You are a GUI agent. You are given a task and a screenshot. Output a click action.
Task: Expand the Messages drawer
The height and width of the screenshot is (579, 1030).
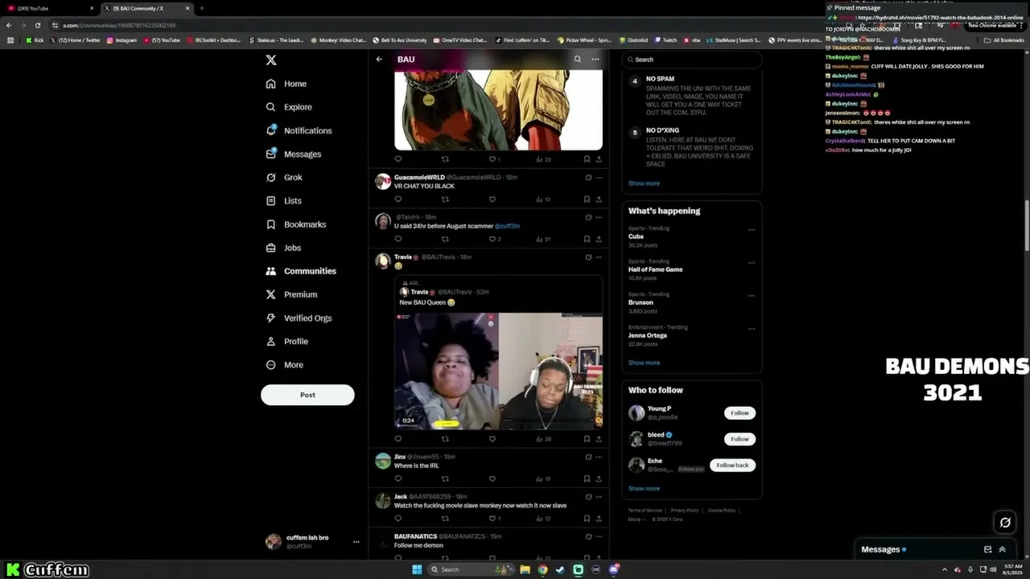point(1002,549)
